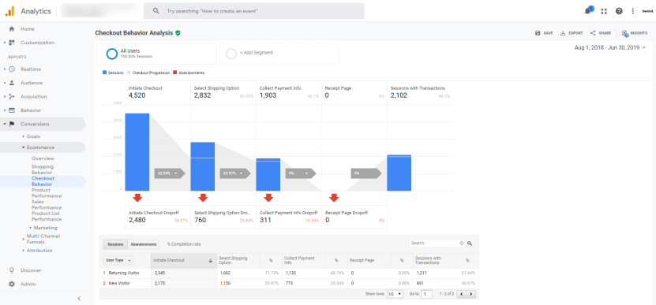
Task: Click the blue Initiate Checkout bar
Action: (x=137, y=152)
